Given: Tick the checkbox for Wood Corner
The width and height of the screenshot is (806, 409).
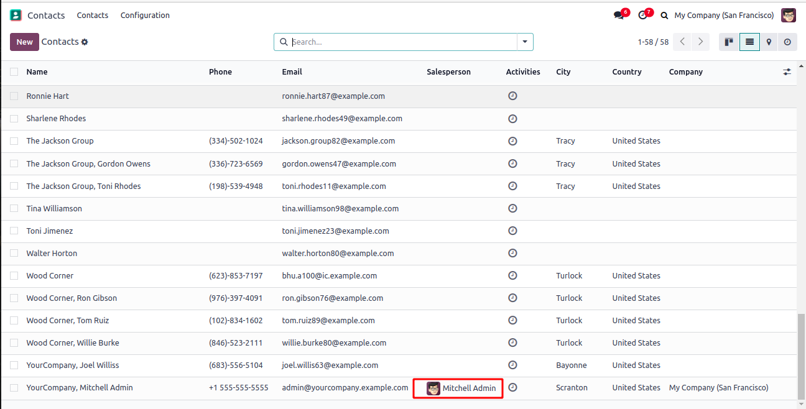Looking at the screenshot, I should (x=14, y=276).
